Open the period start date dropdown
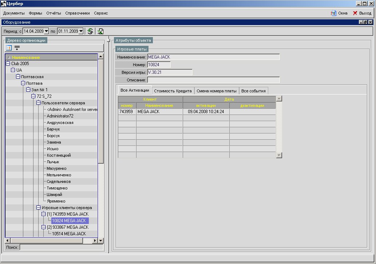Viewport: 376px width, 264px height. 46,31
